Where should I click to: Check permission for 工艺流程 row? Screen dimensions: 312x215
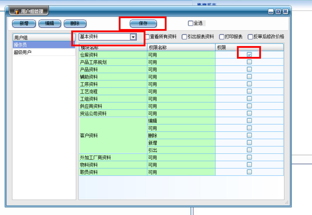[x=249, y=91]
